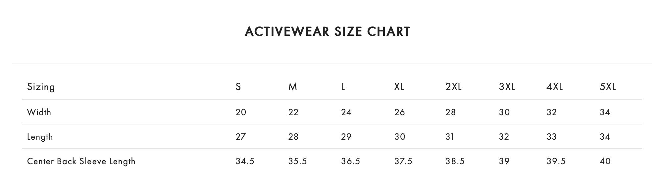Click sleeve length value 40 for 5XL

605,161
